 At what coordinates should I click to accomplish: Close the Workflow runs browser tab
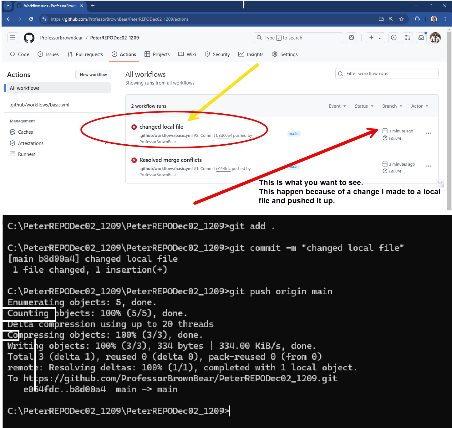pyautogui.click(x=82, y=6)
